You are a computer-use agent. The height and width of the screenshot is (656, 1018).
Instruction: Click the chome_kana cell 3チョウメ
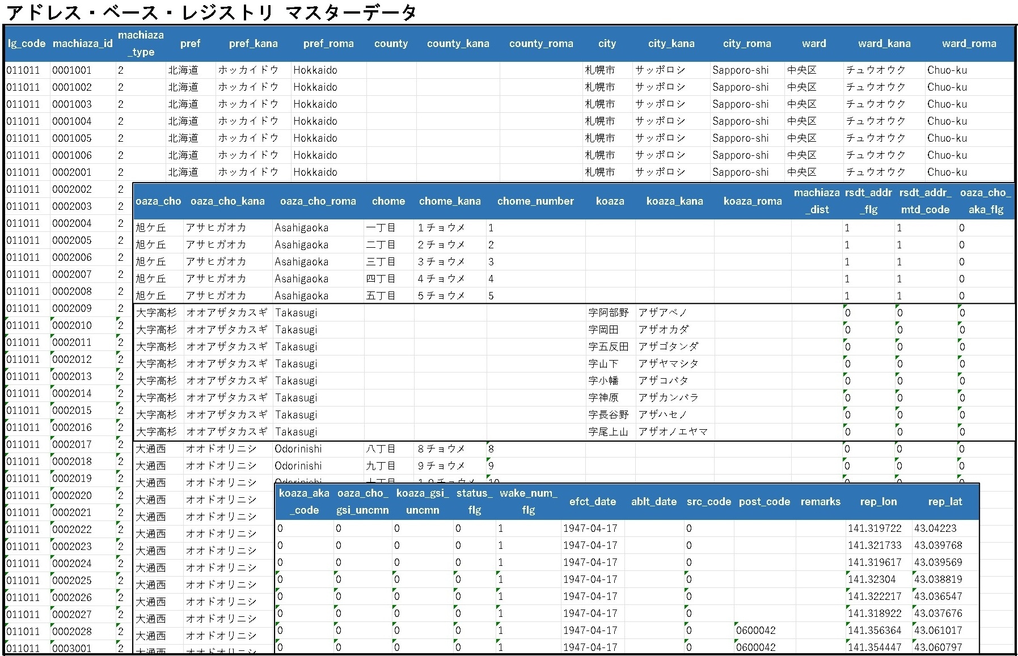(441, 262)
